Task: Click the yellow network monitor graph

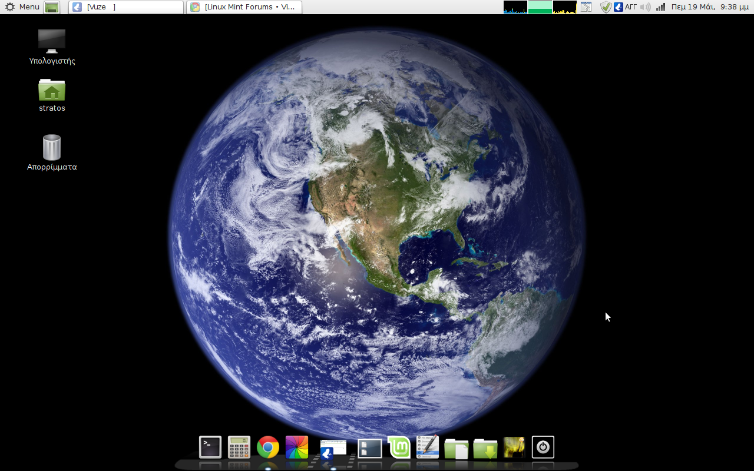Action: coord(565,7)
